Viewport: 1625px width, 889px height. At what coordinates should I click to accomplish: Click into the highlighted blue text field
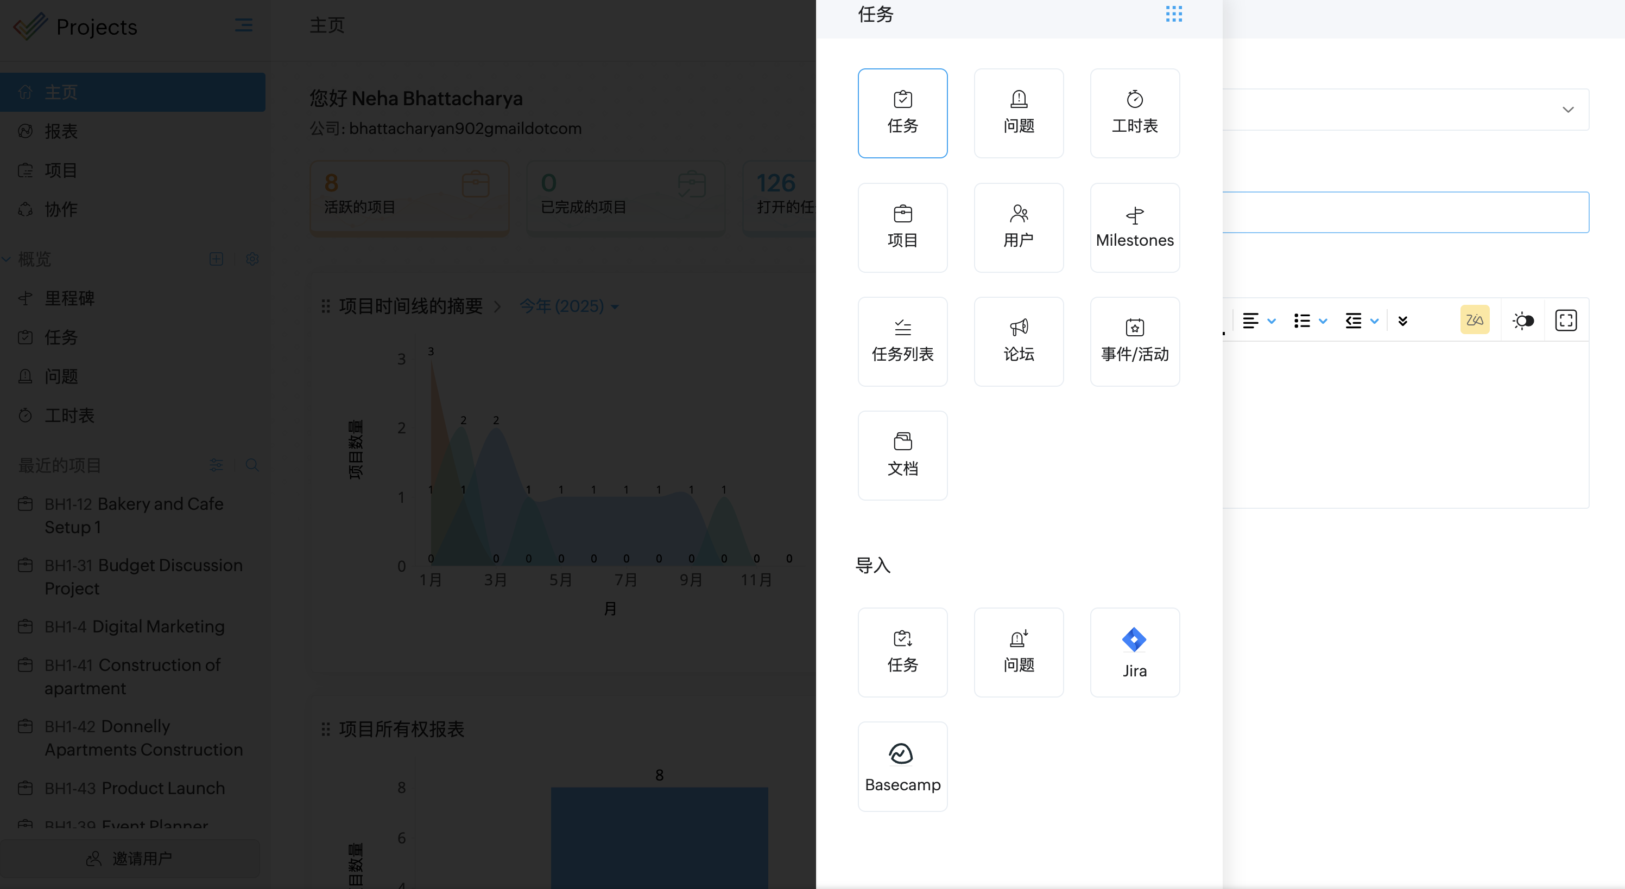tap(1405, 212)
